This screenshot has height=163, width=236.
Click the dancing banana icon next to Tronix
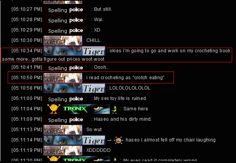(x=115, y=109)
